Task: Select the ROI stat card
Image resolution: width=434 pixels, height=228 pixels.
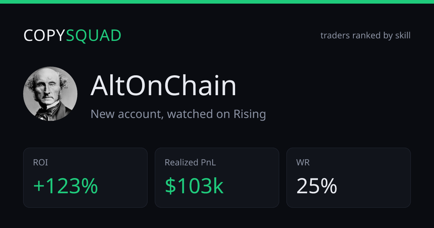Action: [x=85, y=178]
